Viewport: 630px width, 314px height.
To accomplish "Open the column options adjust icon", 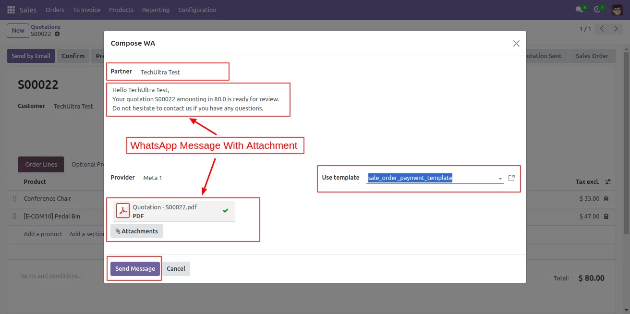I will click(608, 182).
